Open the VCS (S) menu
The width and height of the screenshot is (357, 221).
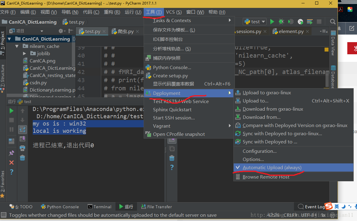(x=174, y=12)
